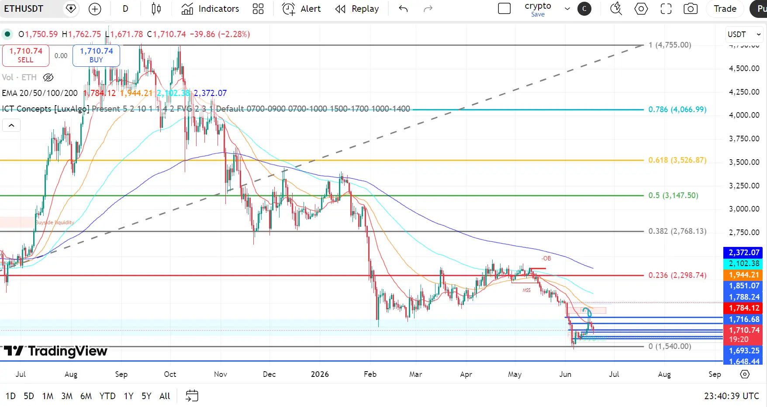Open the Trade panel

(x=725, y=9)
